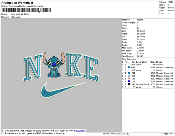Click the Total Bobbin value 74.34ft

tap(140, 56)
